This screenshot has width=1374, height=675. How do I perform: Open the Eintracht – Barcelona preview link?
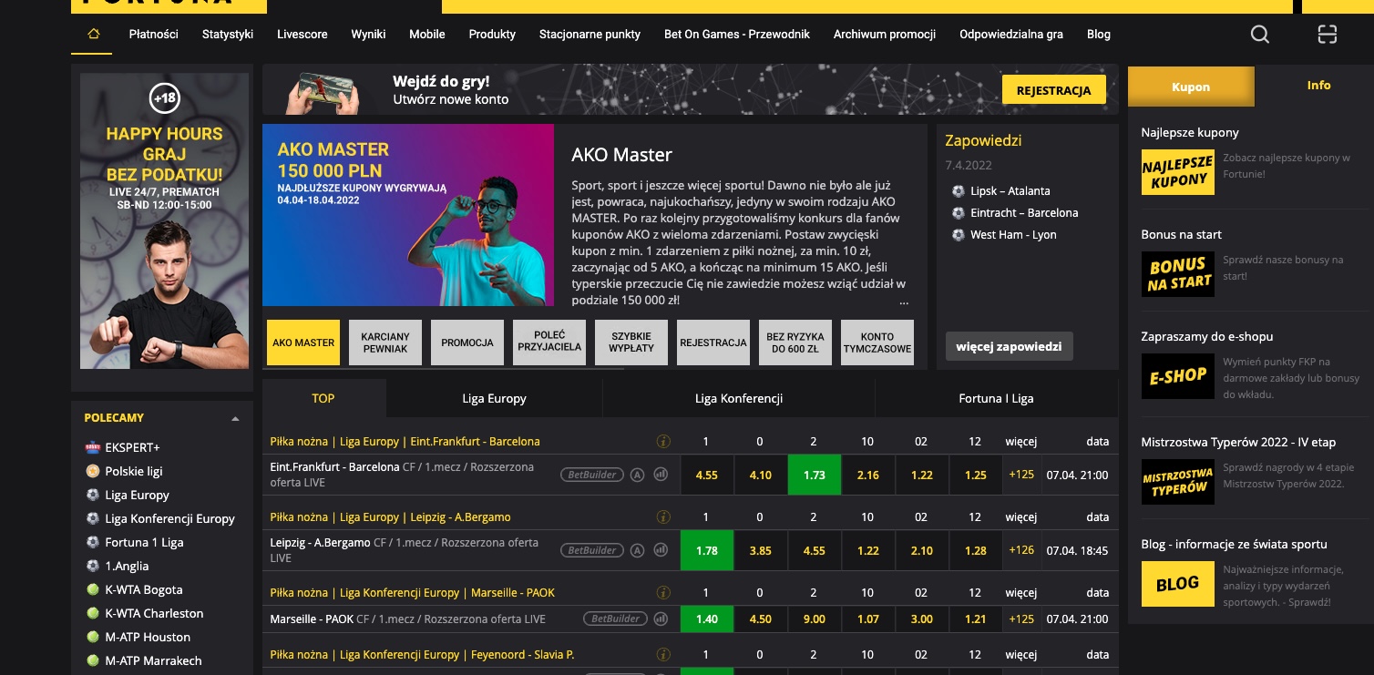tap(1024, 213)
